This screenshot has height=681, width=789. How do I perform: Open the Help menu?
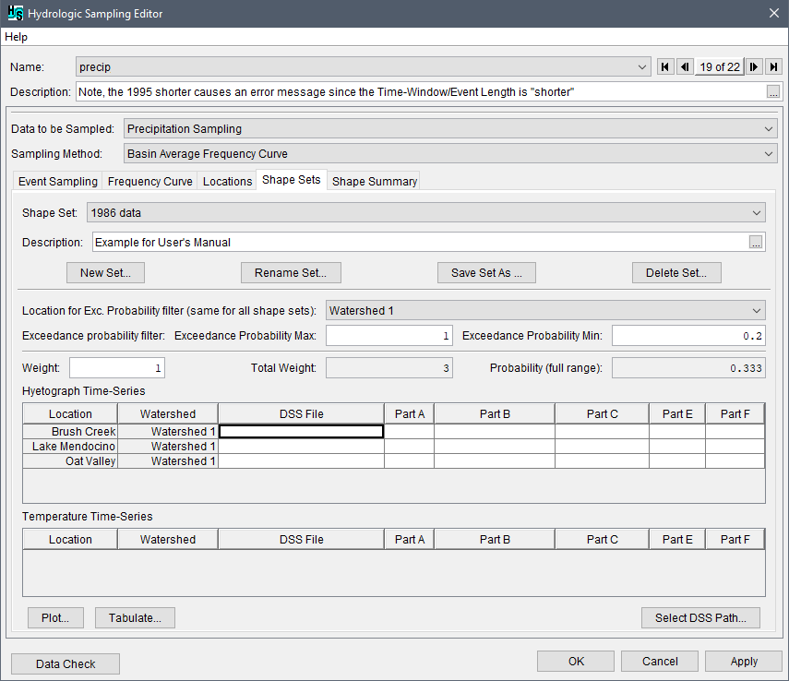tap(16, 37)
